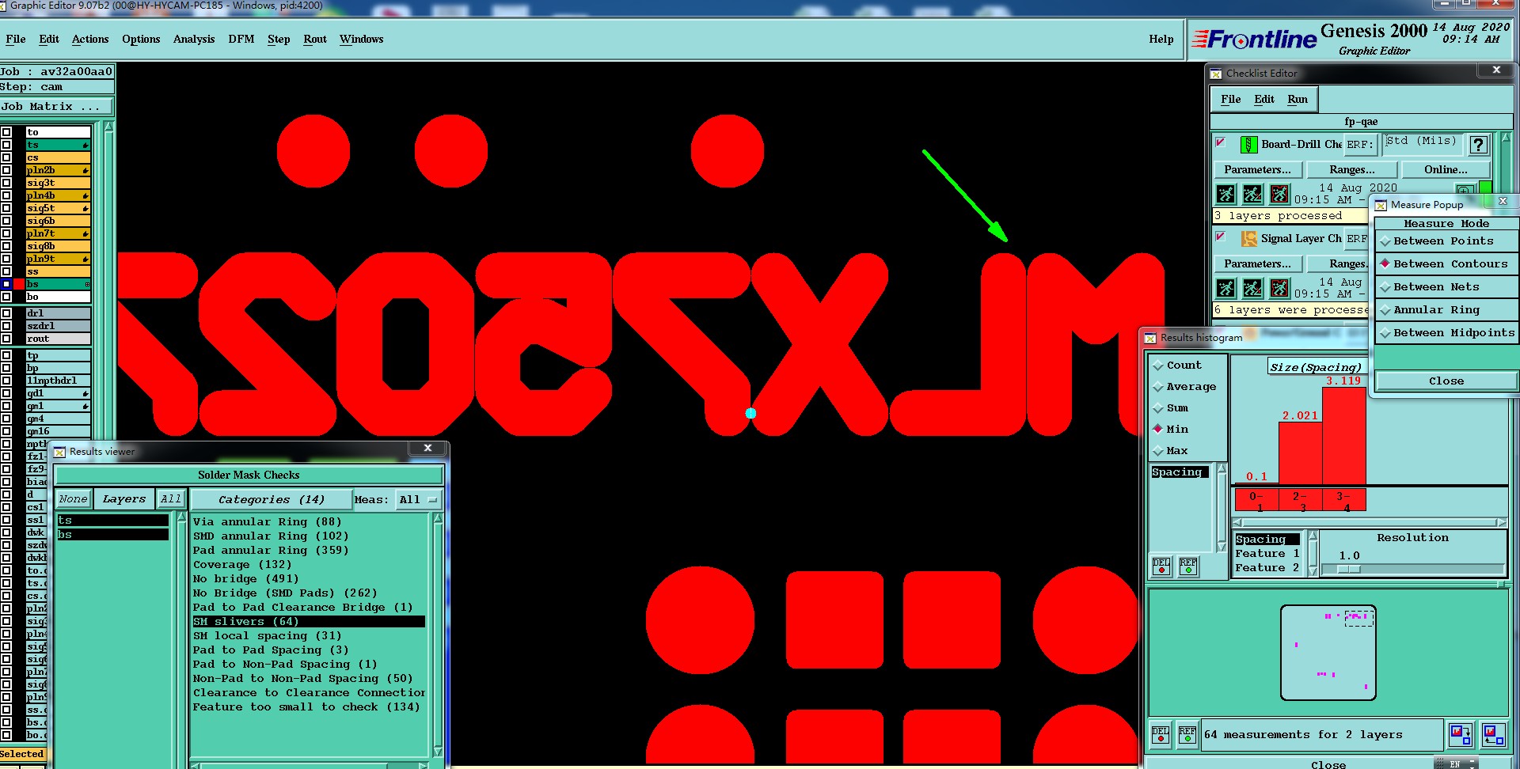
Task: Click REF icon beside measurements status text
Action: [1187, 735]
